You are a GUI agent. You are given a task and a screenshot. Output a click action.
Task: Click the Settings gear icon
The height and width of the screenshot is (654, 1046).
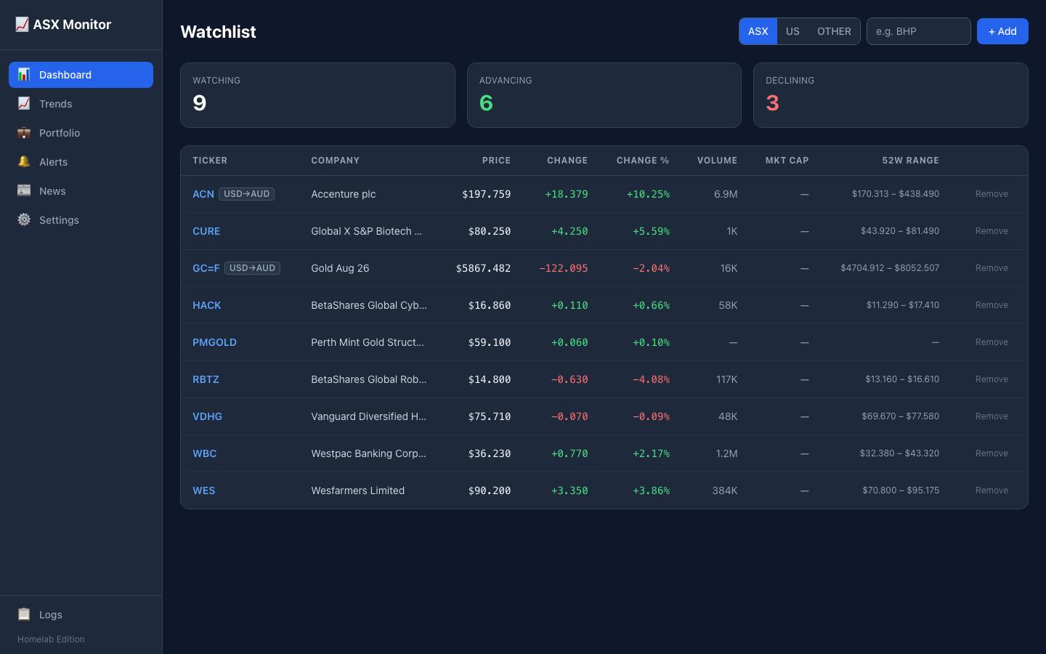click(24, 220)
